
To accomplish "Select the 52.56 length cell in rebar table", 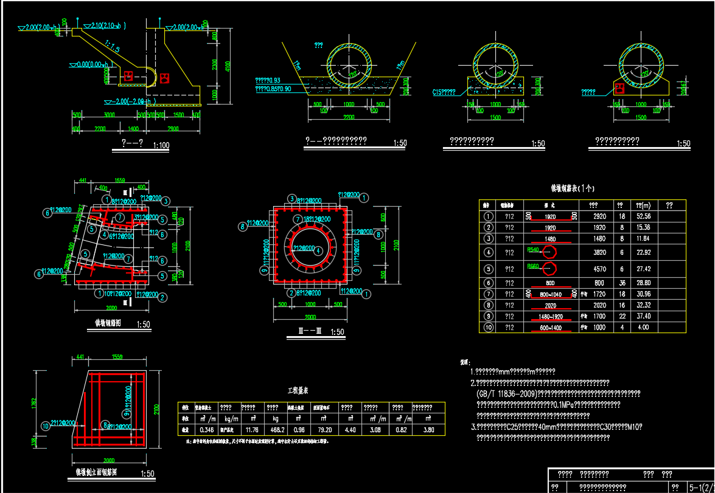I will click(643, 216).
